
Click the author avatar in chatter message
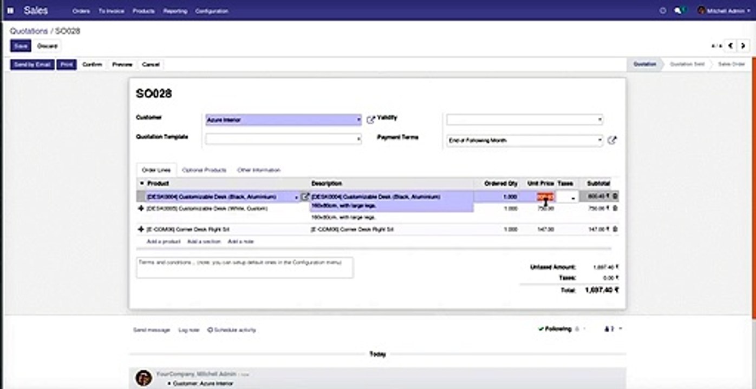click(x=144, y=378)
